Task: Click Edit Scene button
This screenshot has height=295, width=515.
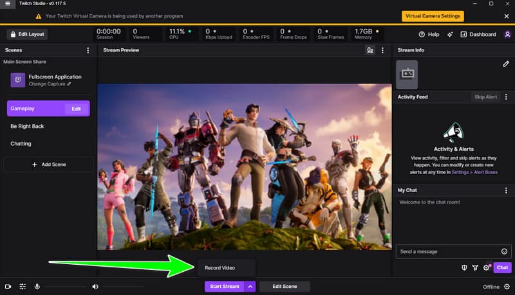Action: pos(285,287)
